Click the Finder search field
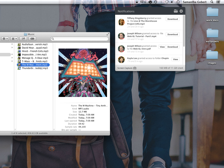The height and width of the screenshot is (168, 224). (x=80, y=39)
